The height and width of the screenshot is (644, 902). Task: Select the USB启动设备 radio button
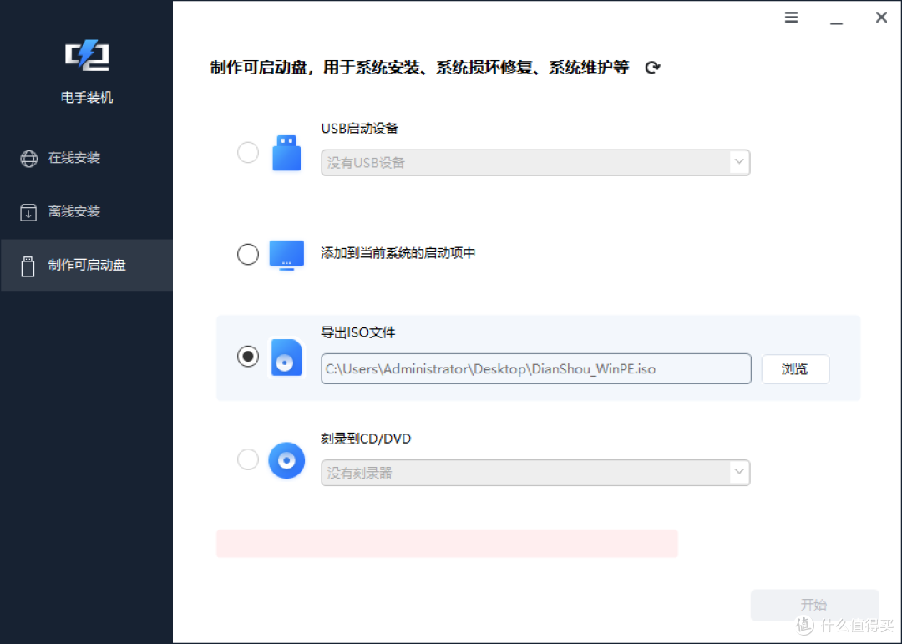point(248,153)
